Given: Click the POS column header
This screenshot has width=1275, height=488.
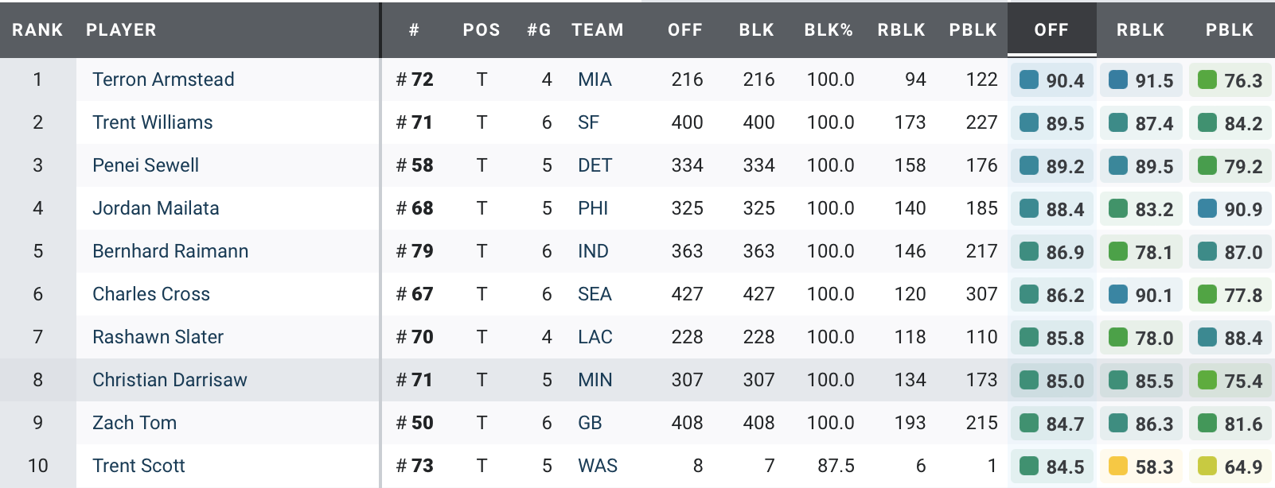Looking at the screenshot, I should click(x=482, y=30).
